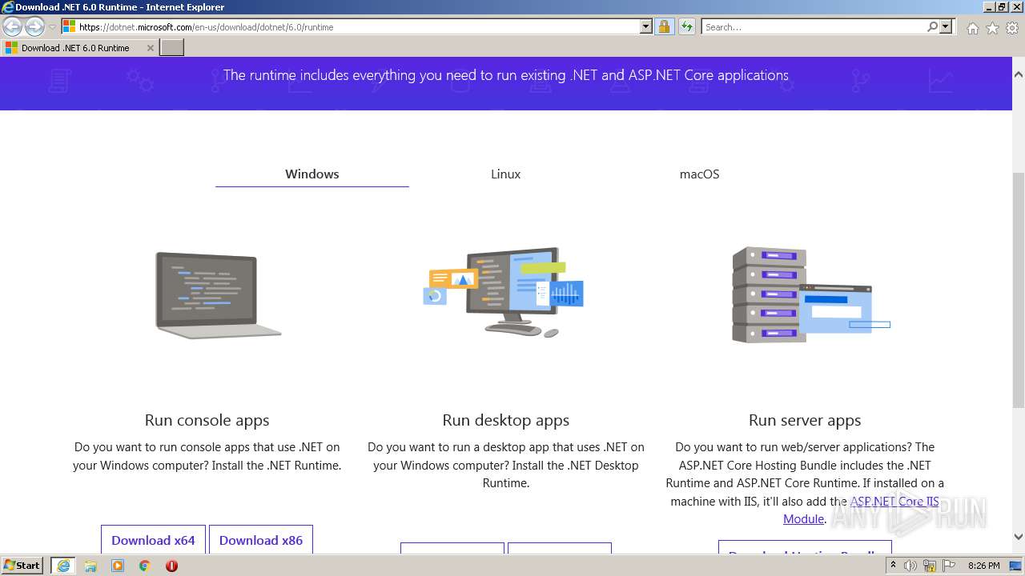
Task: Download x86 .NET Runtime for console apps
Action: tap(261, 540)
